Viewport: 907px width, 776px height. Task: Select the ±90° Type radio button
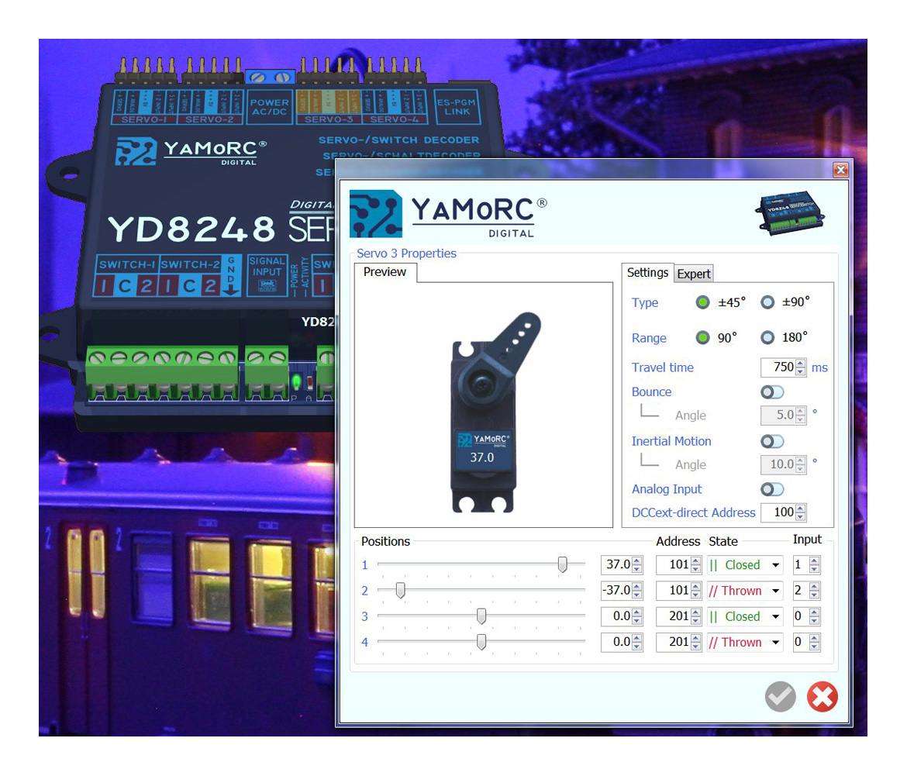(x=767, y=302)
